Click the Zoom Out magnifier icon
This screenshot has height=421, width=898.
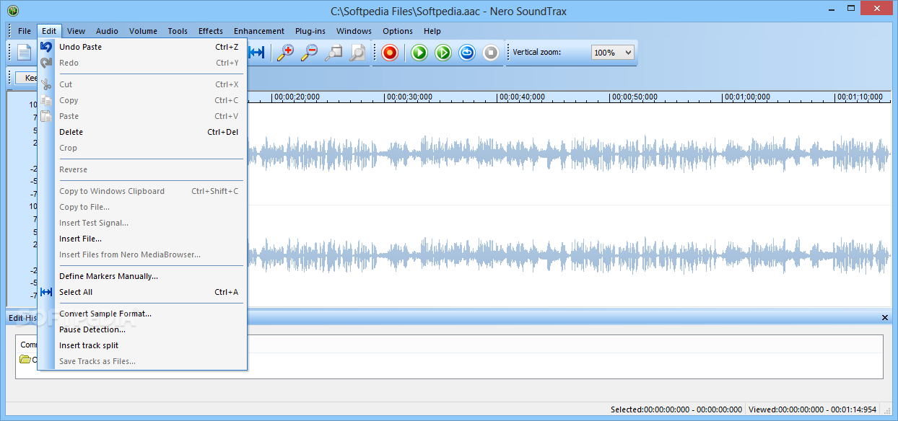[x=309, y=53]
